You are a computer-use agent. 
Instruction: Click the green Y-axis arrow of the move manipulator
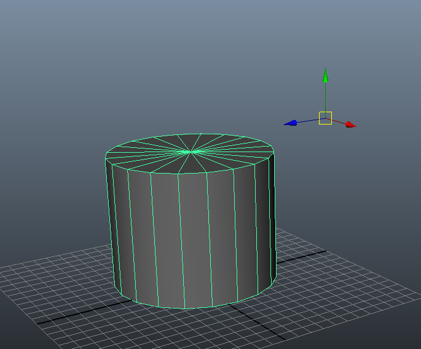pos(325,75)
